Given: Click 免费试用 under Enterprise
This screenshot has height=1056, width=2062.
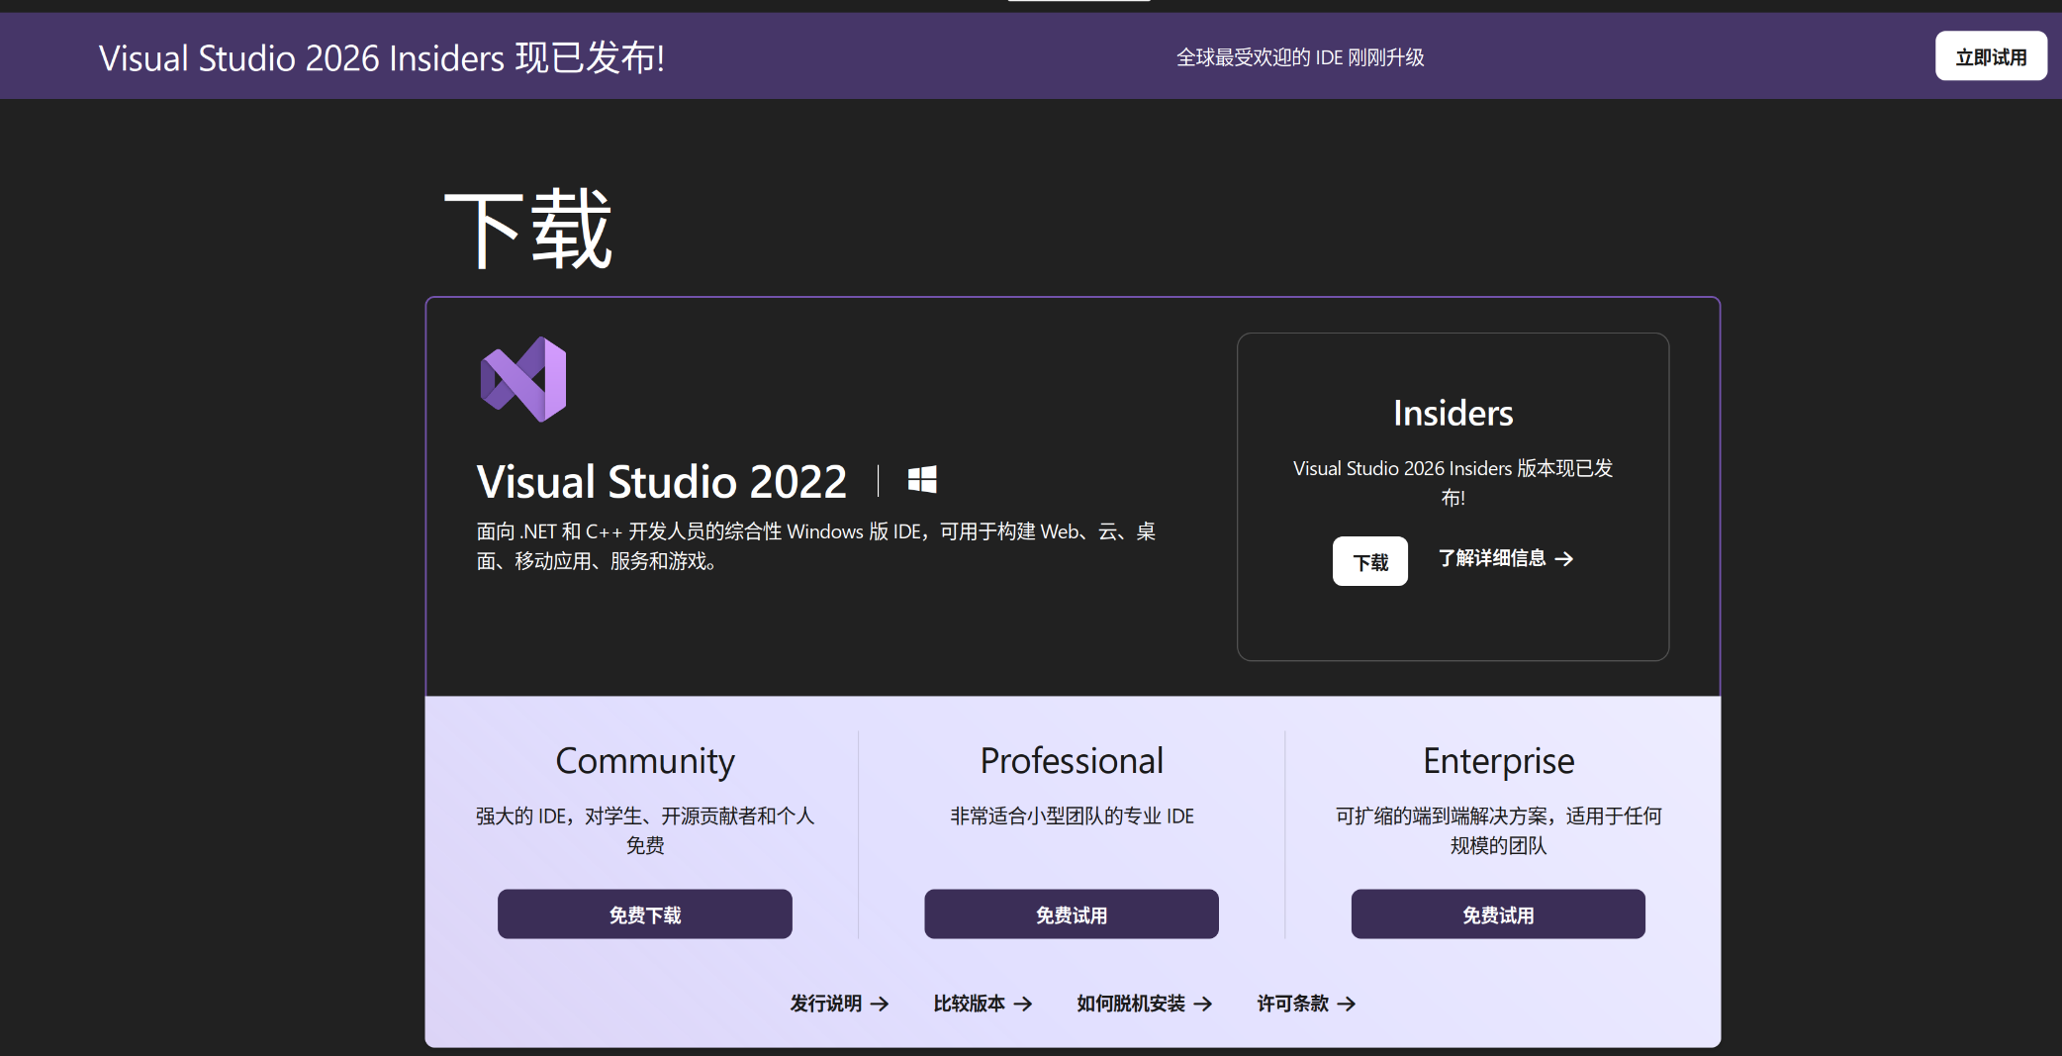Looking at the screenshot, I should click(1498, 914).
